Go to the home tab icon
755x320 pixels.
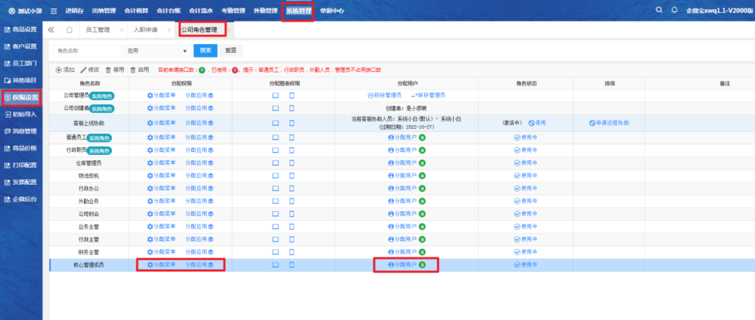[69, 30]
